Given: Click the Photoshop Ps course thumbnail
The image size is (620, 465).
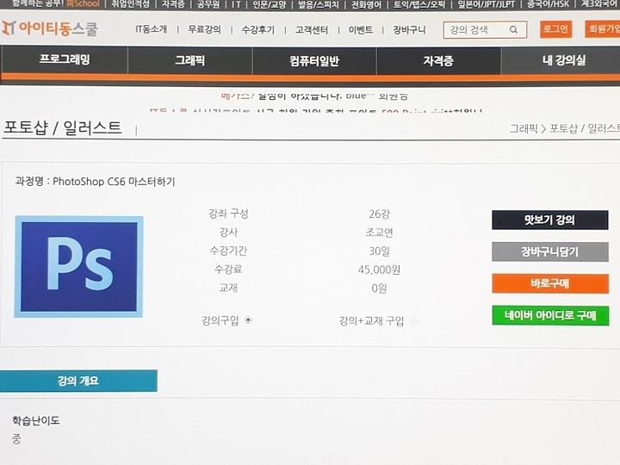Looking at the screenshot, I should pyautogui.click(x=78, y=266).
